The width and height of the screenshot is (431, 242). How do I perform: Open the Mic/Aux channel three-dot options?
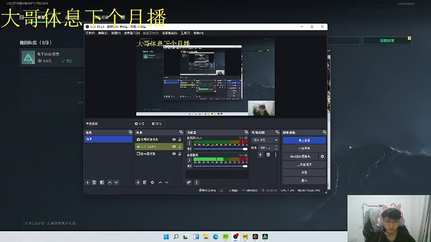pos(189,143)
